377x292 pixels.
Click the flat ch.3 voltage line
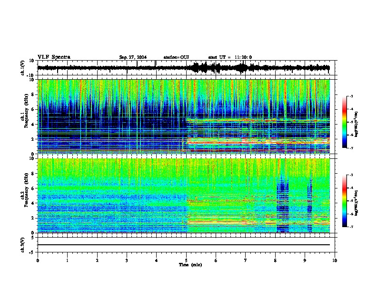pyautogui.click(x=183, y=245)
